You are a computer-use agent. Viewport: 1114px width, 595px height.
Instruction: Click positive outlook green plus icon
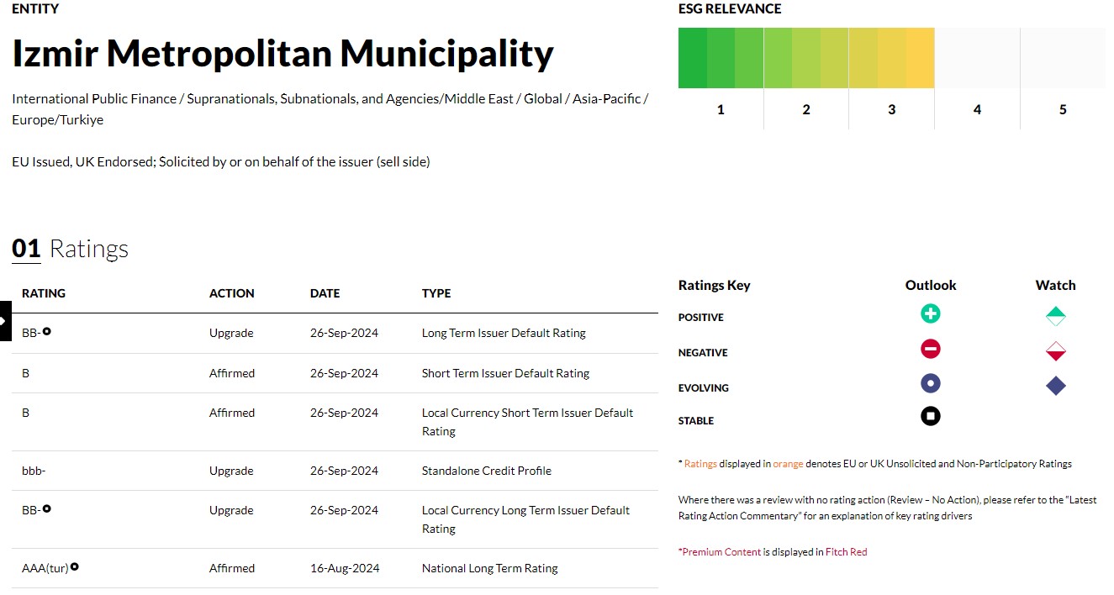click(x=930, y=314)
